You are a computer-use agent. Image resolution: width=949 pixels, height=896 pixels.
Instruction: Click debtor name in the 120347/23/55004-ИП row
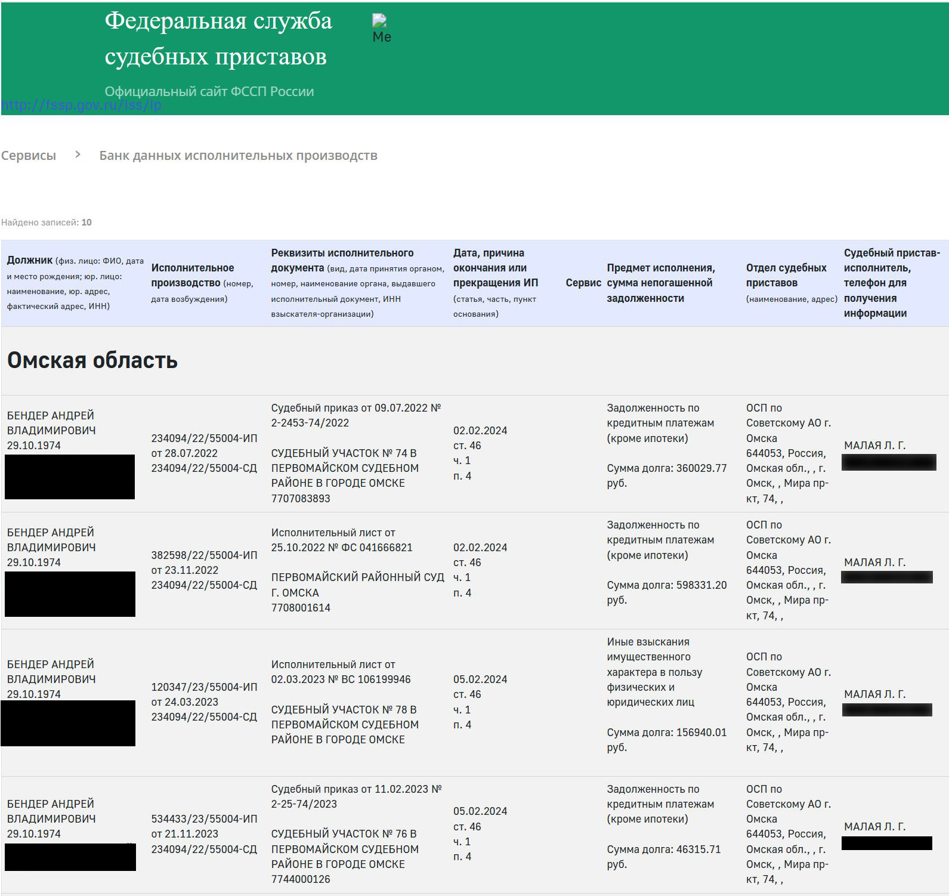(x=51, y=672)
